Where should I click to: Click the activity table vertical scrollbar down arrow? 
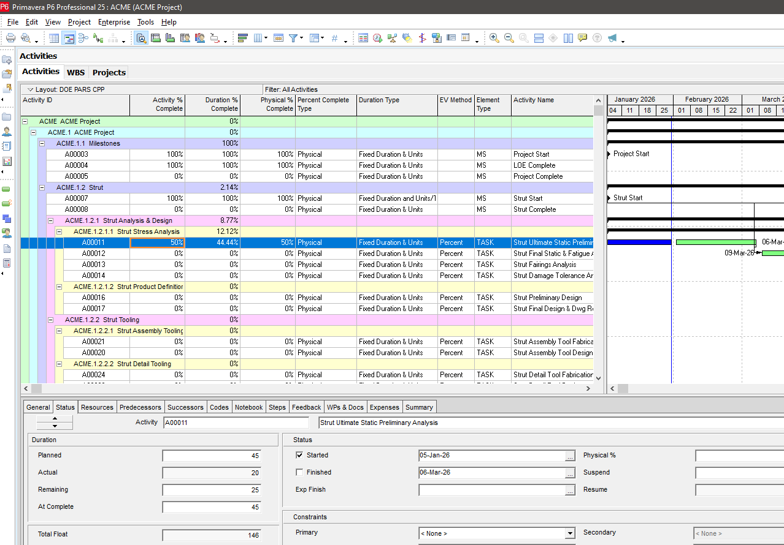point(598,378)
